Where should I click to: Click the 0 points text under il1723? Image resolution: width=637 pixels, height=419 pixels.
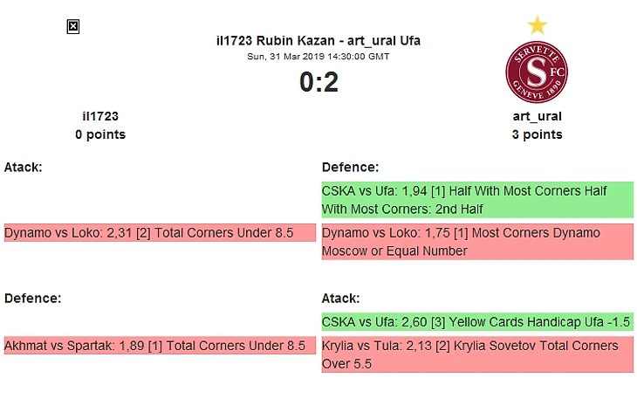pyautogui.click(x=100, y=134)
